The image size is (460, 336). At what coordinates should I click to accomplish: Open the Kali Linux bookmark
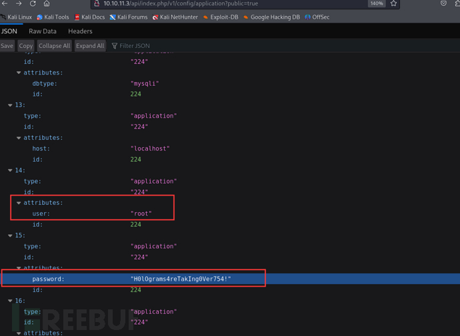pos(17,17)
